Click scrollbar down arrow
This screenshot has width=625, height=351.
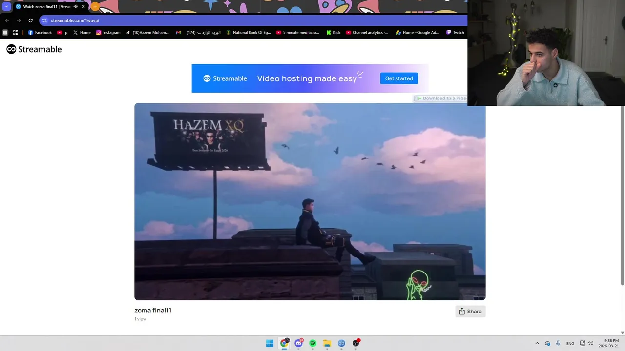pyautogui.click(x=622, y=333)
